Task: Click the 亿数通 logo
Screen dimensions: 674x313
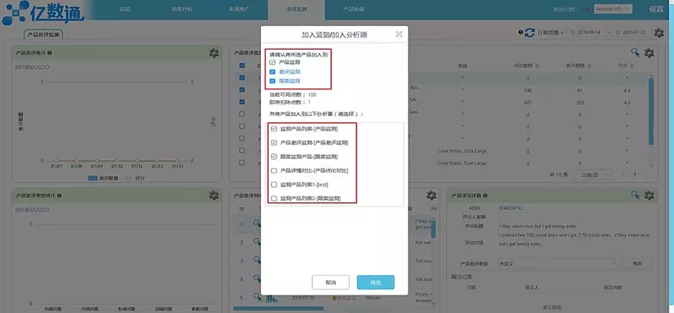Action: point(43,13)
